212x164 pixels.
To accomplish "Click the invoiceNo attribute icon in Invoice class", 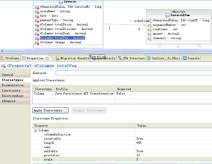I will click(37, 7).
